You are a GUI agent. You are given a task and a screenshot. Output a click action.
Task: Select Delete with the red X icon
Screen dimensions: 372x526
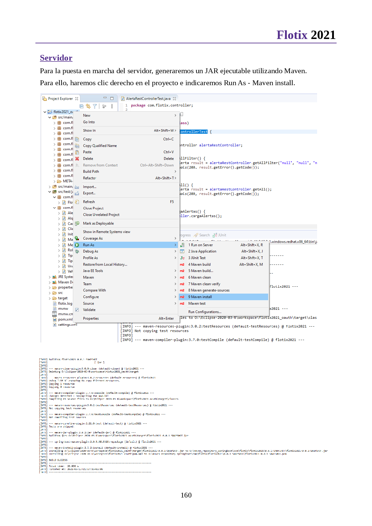(127, 159)
